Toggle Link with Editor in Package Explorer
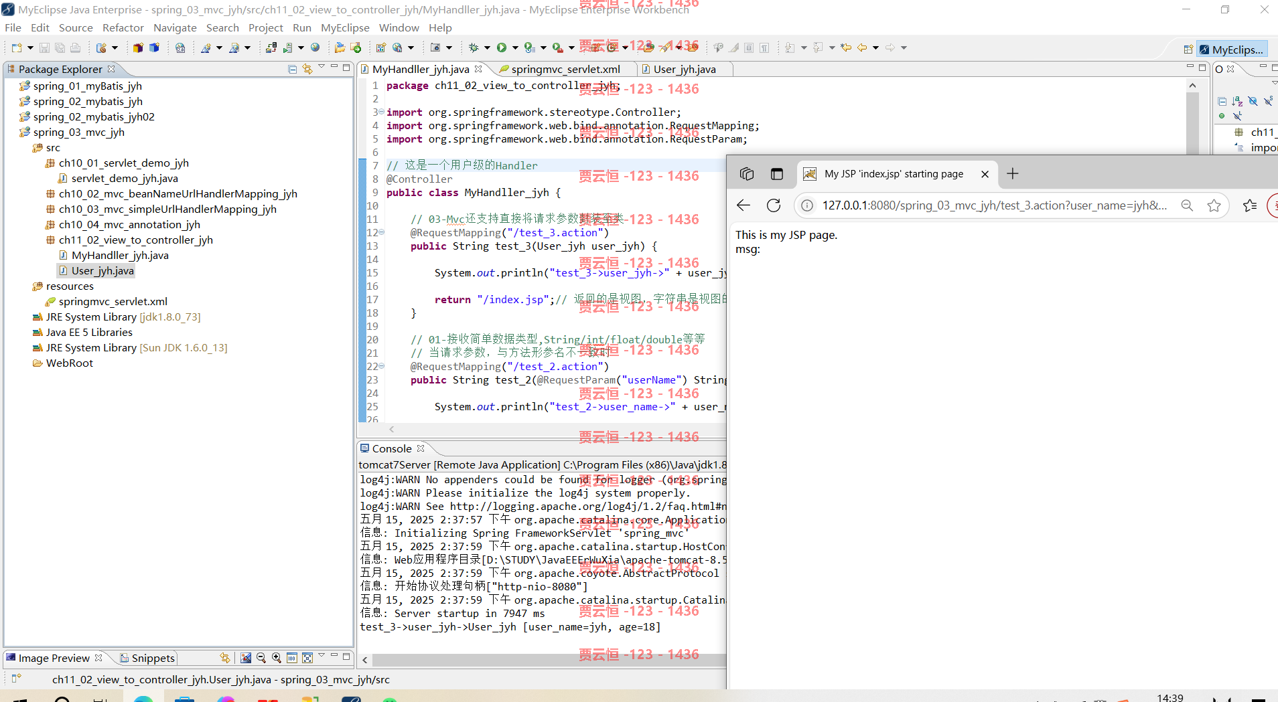Screen dimensions: 1278x702 (307, 69)
